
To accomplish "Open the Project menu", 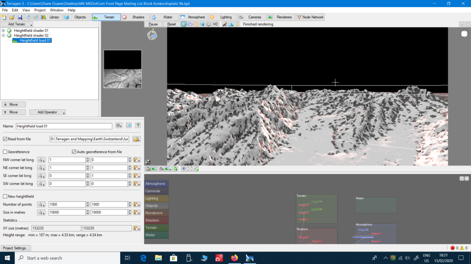I will point(40,10).
